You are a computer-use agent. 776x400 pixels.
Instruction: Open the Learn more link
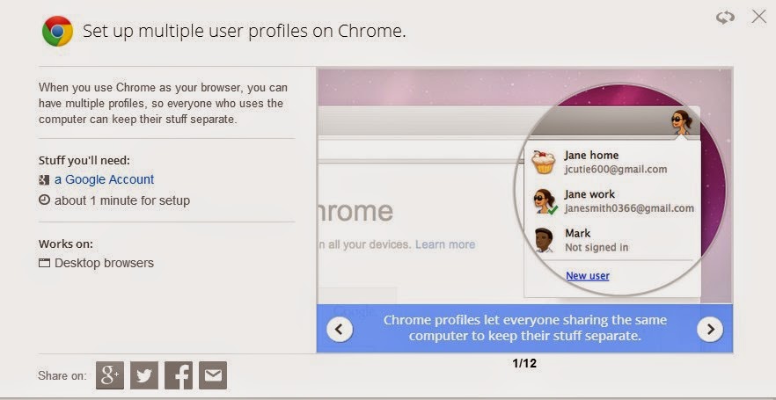point(445,244)
